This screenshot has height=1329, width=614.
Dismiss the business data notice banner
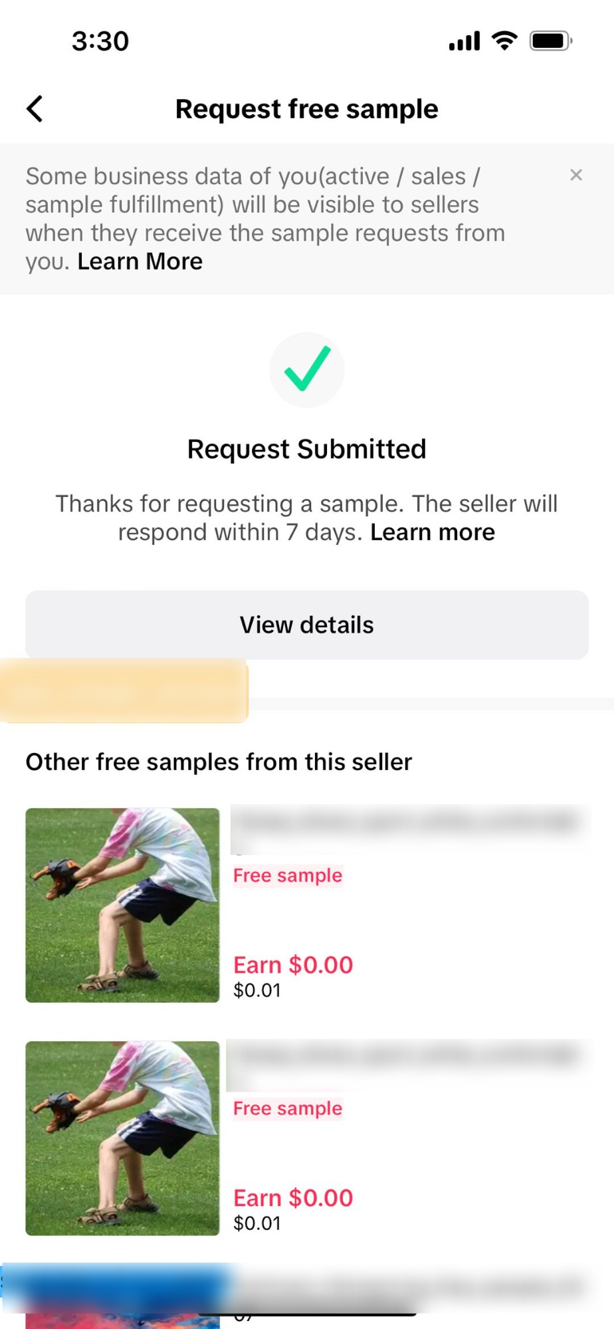[x=576, y=175]
